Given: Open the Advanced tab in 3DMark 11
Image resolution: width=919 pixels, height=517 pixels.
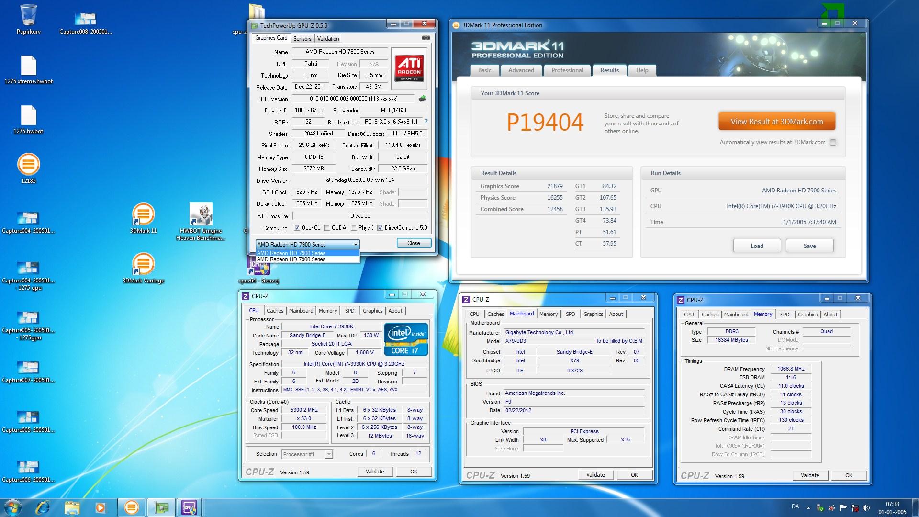Looking at the screenshot, I should pos(521,70).
